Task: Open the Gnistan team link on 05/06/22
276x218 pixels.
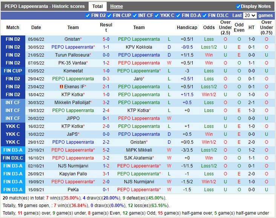Action: (72, 39)
